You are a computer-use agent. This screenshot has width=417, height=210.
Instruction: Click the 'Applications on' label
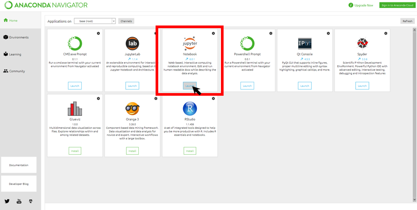[59, 22]
